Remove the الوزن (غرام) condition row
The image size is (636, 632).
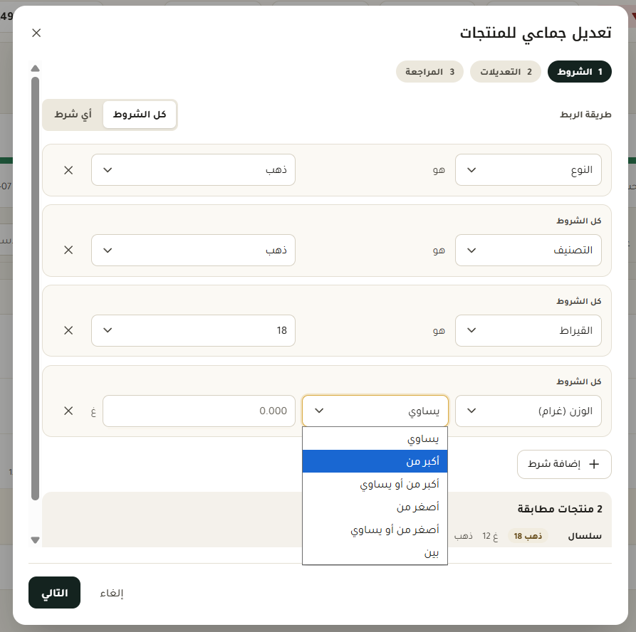(x=68, y=411)
